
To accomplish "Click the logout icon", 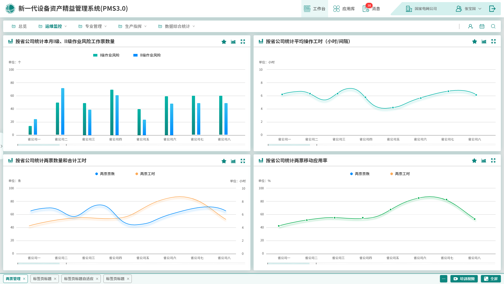I will pos(492,9).
